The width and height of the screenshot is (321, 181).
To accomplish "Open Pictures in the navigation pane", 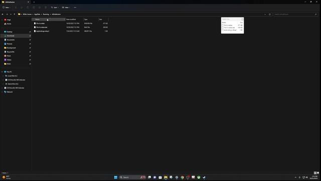I will click(10, 44).
